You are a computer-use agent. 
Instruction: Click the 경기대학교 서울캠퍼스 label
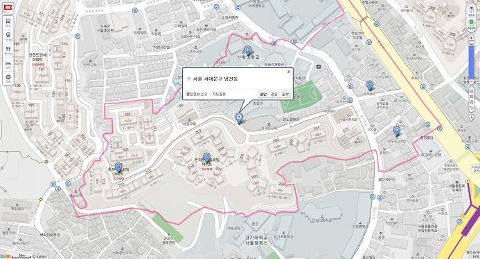point(256,240)
